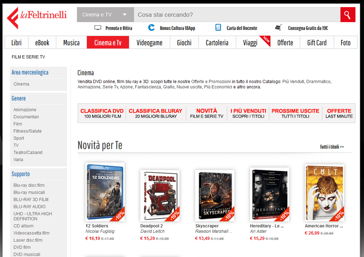Screen dimensions: 364x257
Task: Filter by genre TV
Action: point(16,145)
